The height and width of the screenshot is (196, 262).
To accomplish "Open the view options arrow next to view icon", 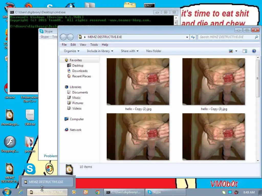I will coord(236,51).
